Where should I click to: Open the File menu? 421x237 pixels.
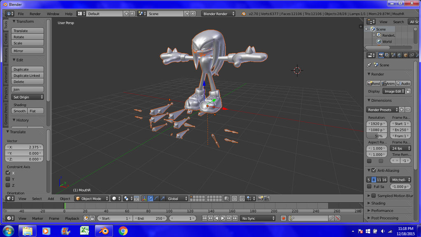pos(21,13)
